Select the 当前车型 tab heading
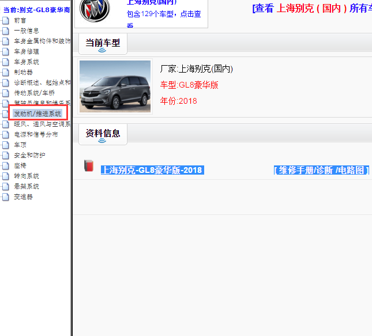 pyautogui.click(x=103, y=43)
